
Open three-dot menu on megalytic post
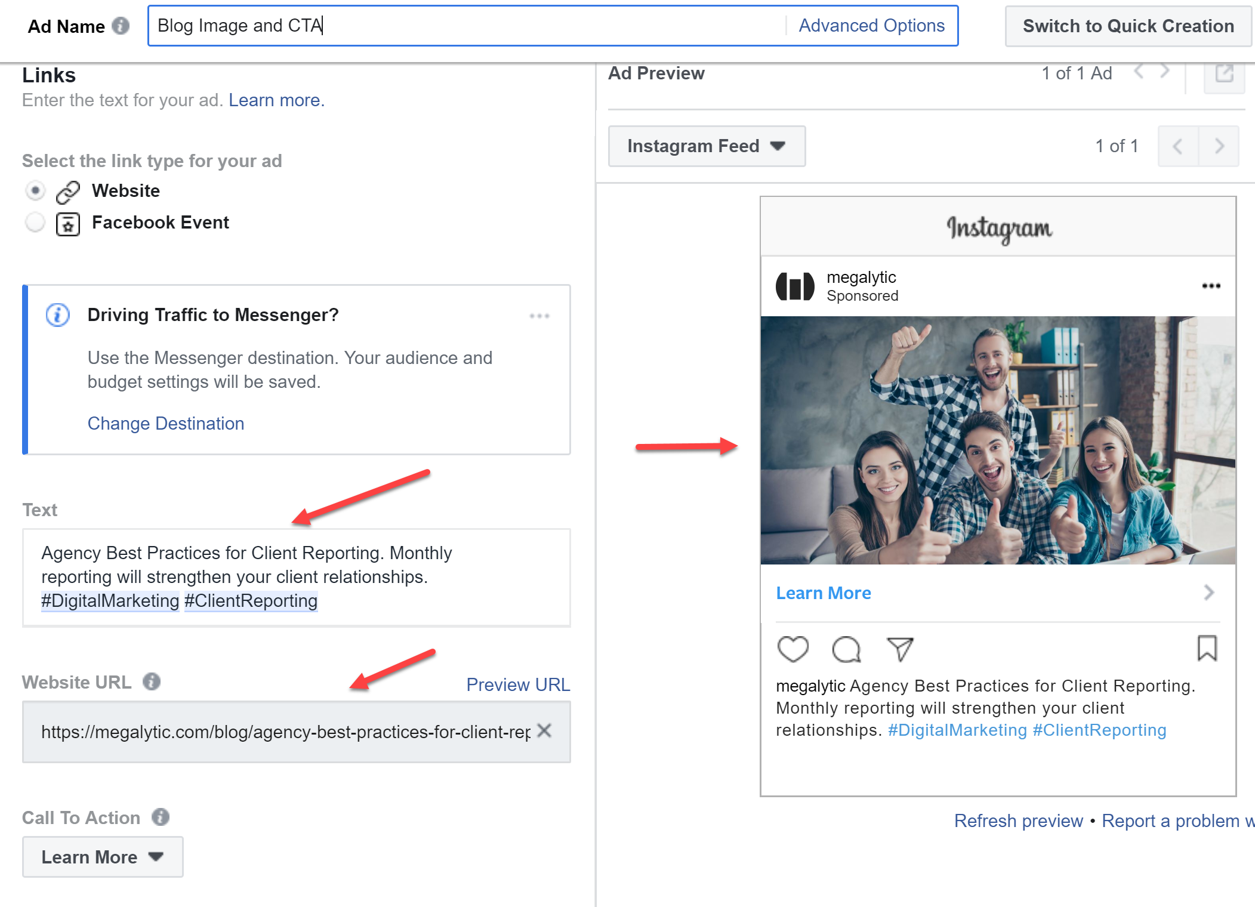(1211, 286)
